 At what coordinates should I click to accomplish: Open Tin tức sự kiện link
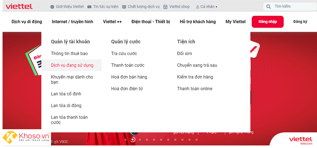106,7
